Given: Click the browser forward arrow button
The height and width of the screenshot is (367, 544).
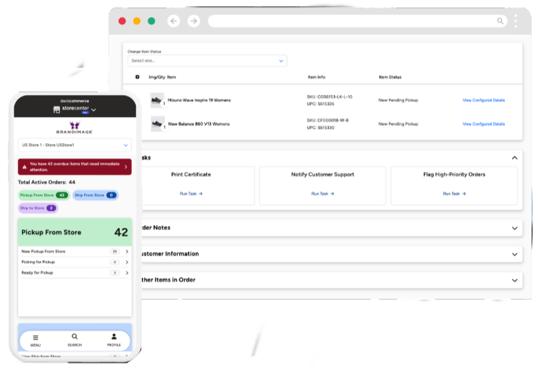Looking at the screenshot, I should tap(194, 21).
